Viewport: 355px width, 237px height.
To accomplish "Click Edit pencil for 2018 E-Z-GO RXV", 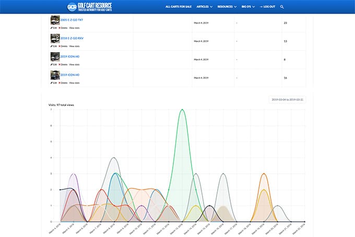I will 53,46.
